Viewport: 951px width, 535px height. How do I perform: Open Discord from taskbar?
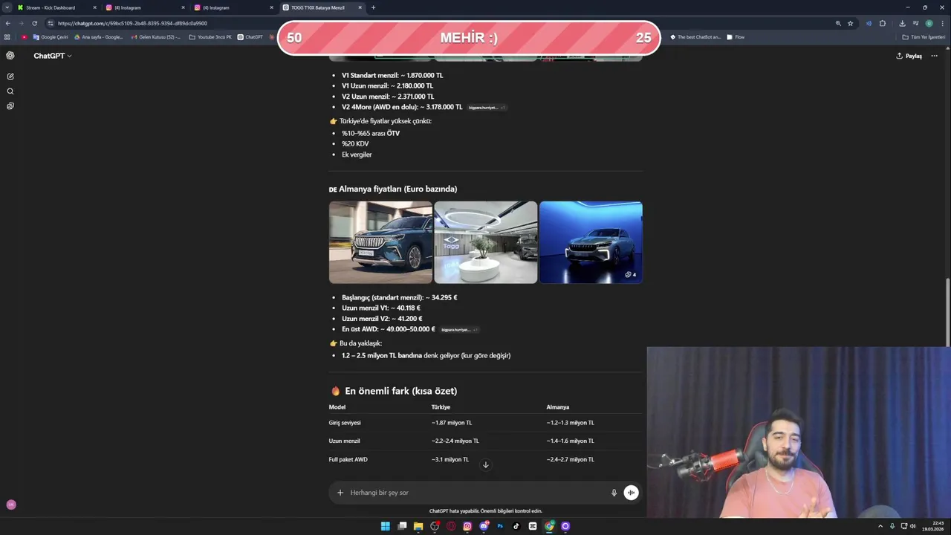(484, 526)
